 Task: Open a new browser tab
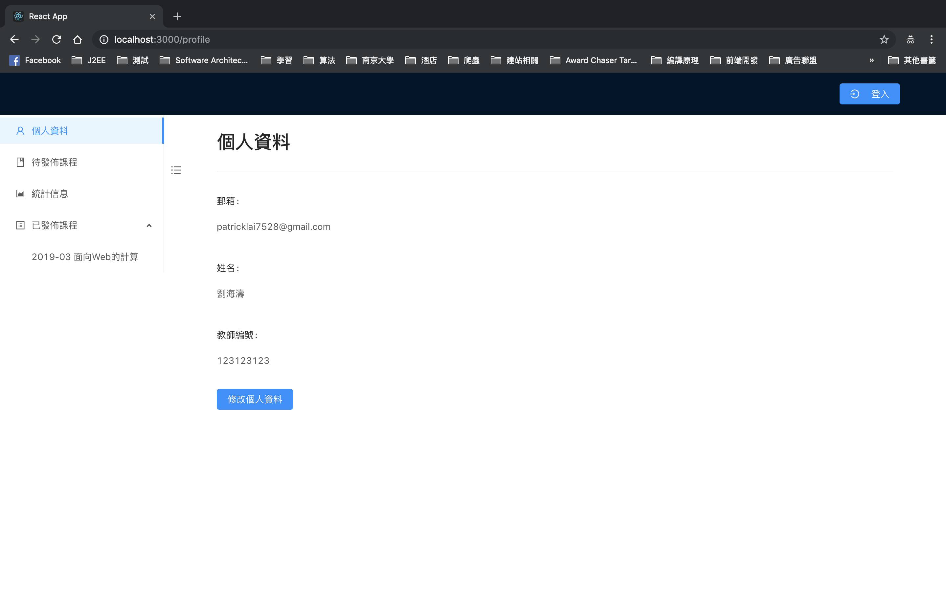pos(177,16)
